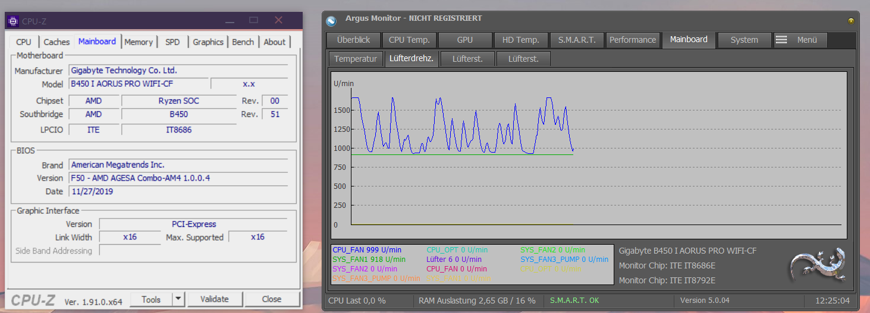Switch to the Bench tab in CPU-Z

(243, 42)
